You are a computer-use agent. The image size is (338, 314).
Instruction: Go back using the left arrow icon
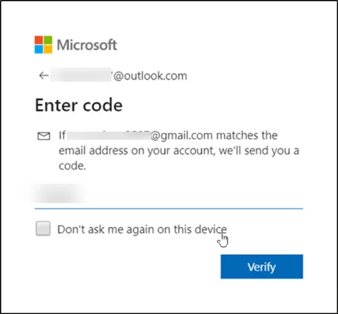[x=44, y=76]
